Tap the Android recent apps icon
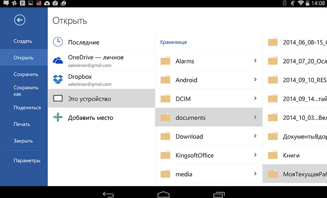This screenshot has height=198, width=327. [x=219, y=194]
